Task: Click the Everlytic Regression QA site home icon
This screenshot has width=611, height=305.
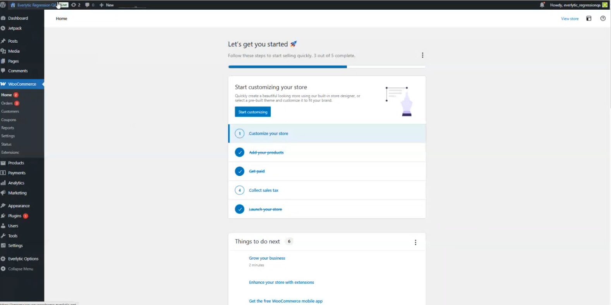Action: pos(13,5)
